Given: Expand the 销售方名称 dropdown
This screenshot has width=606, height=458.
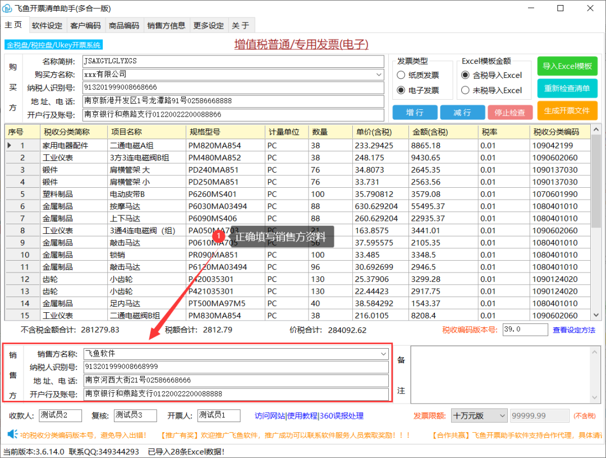Looking at the screenshot, I should tap(383, 354).
